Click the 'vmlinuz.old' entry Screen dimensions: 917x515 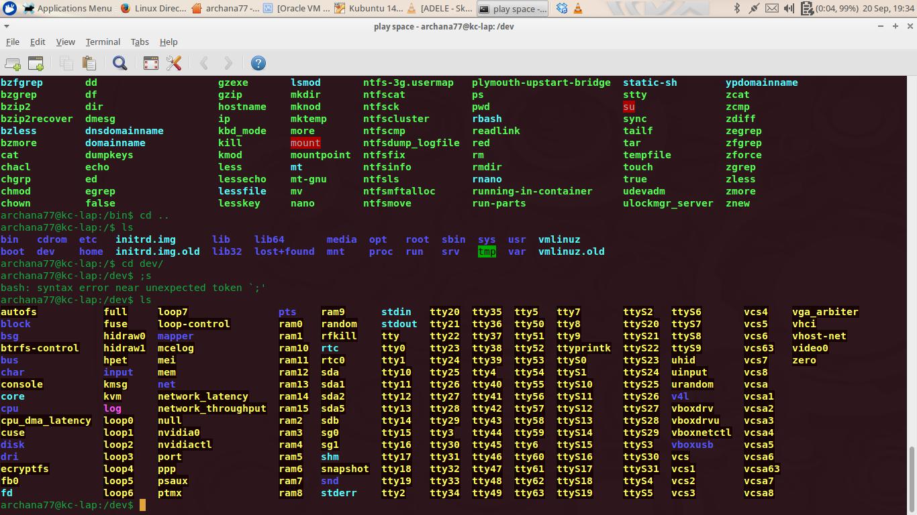pos(571,251)
